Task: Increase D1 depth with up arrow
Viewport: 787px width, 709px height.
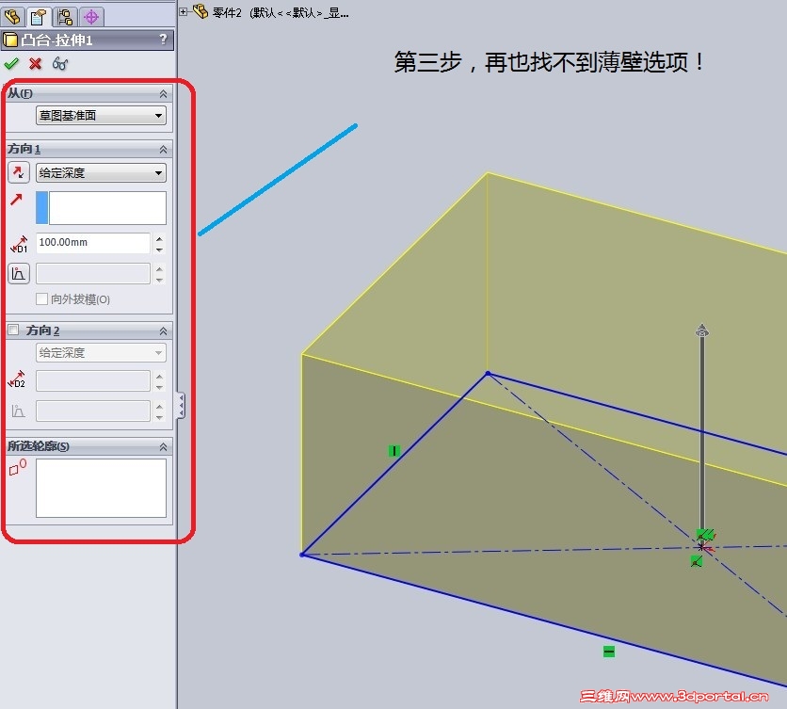Action: [159, 238]
